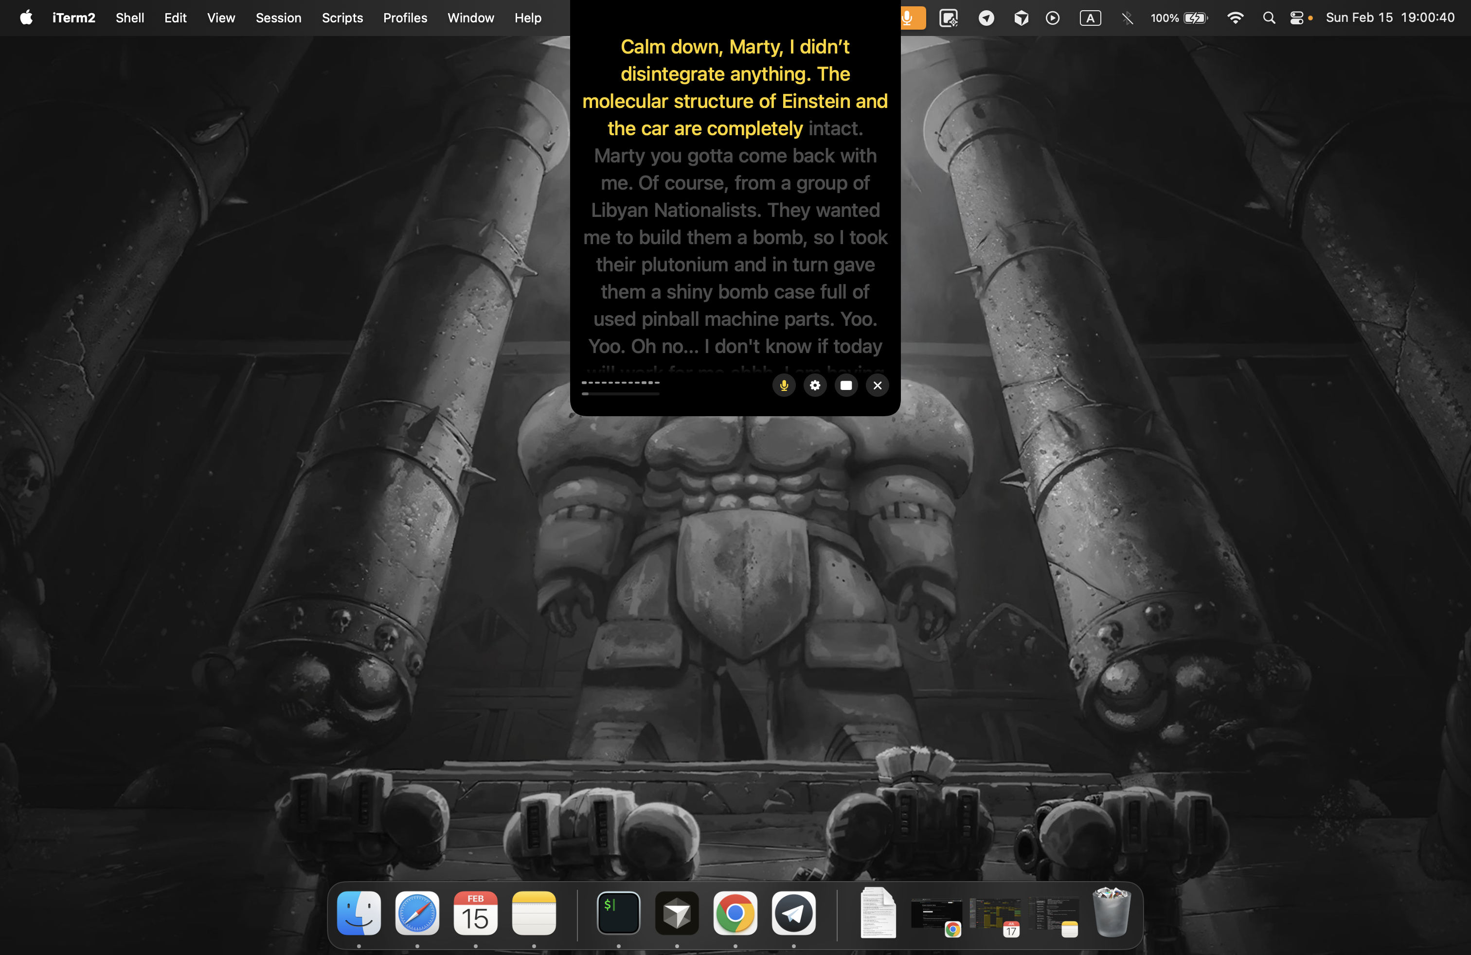Image resolution: width=1471 pixels, height=955 pixels.
Task: Open the Trash in the dock
Action: tap(1112, 913)
